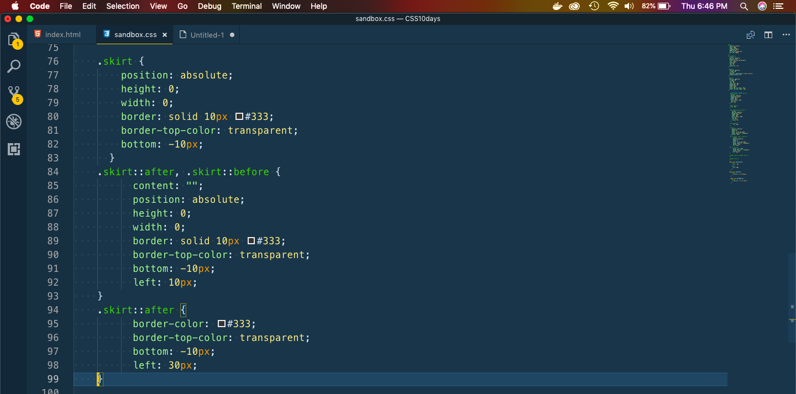This screenshot has height=394, width=796.
Task: Select the sandbox.css tab
Action: (135, 34)
